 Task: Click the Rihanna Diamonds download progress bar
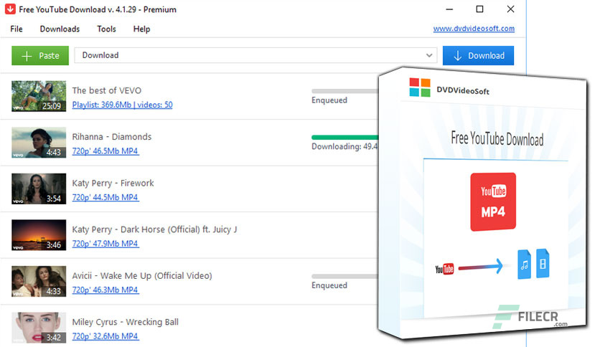tap(344, 137)
